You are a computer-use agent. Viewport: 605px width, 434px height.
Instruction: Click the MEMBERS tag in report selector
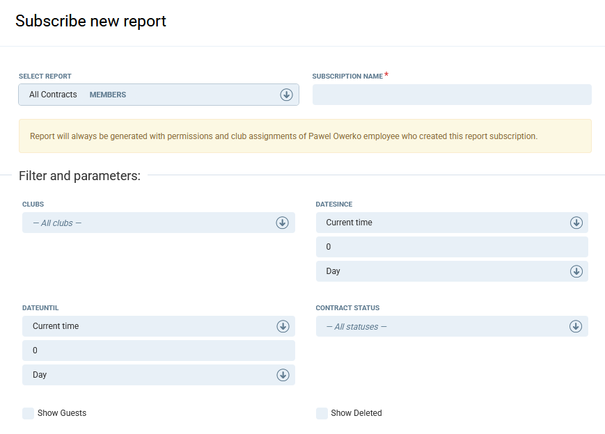108,95
